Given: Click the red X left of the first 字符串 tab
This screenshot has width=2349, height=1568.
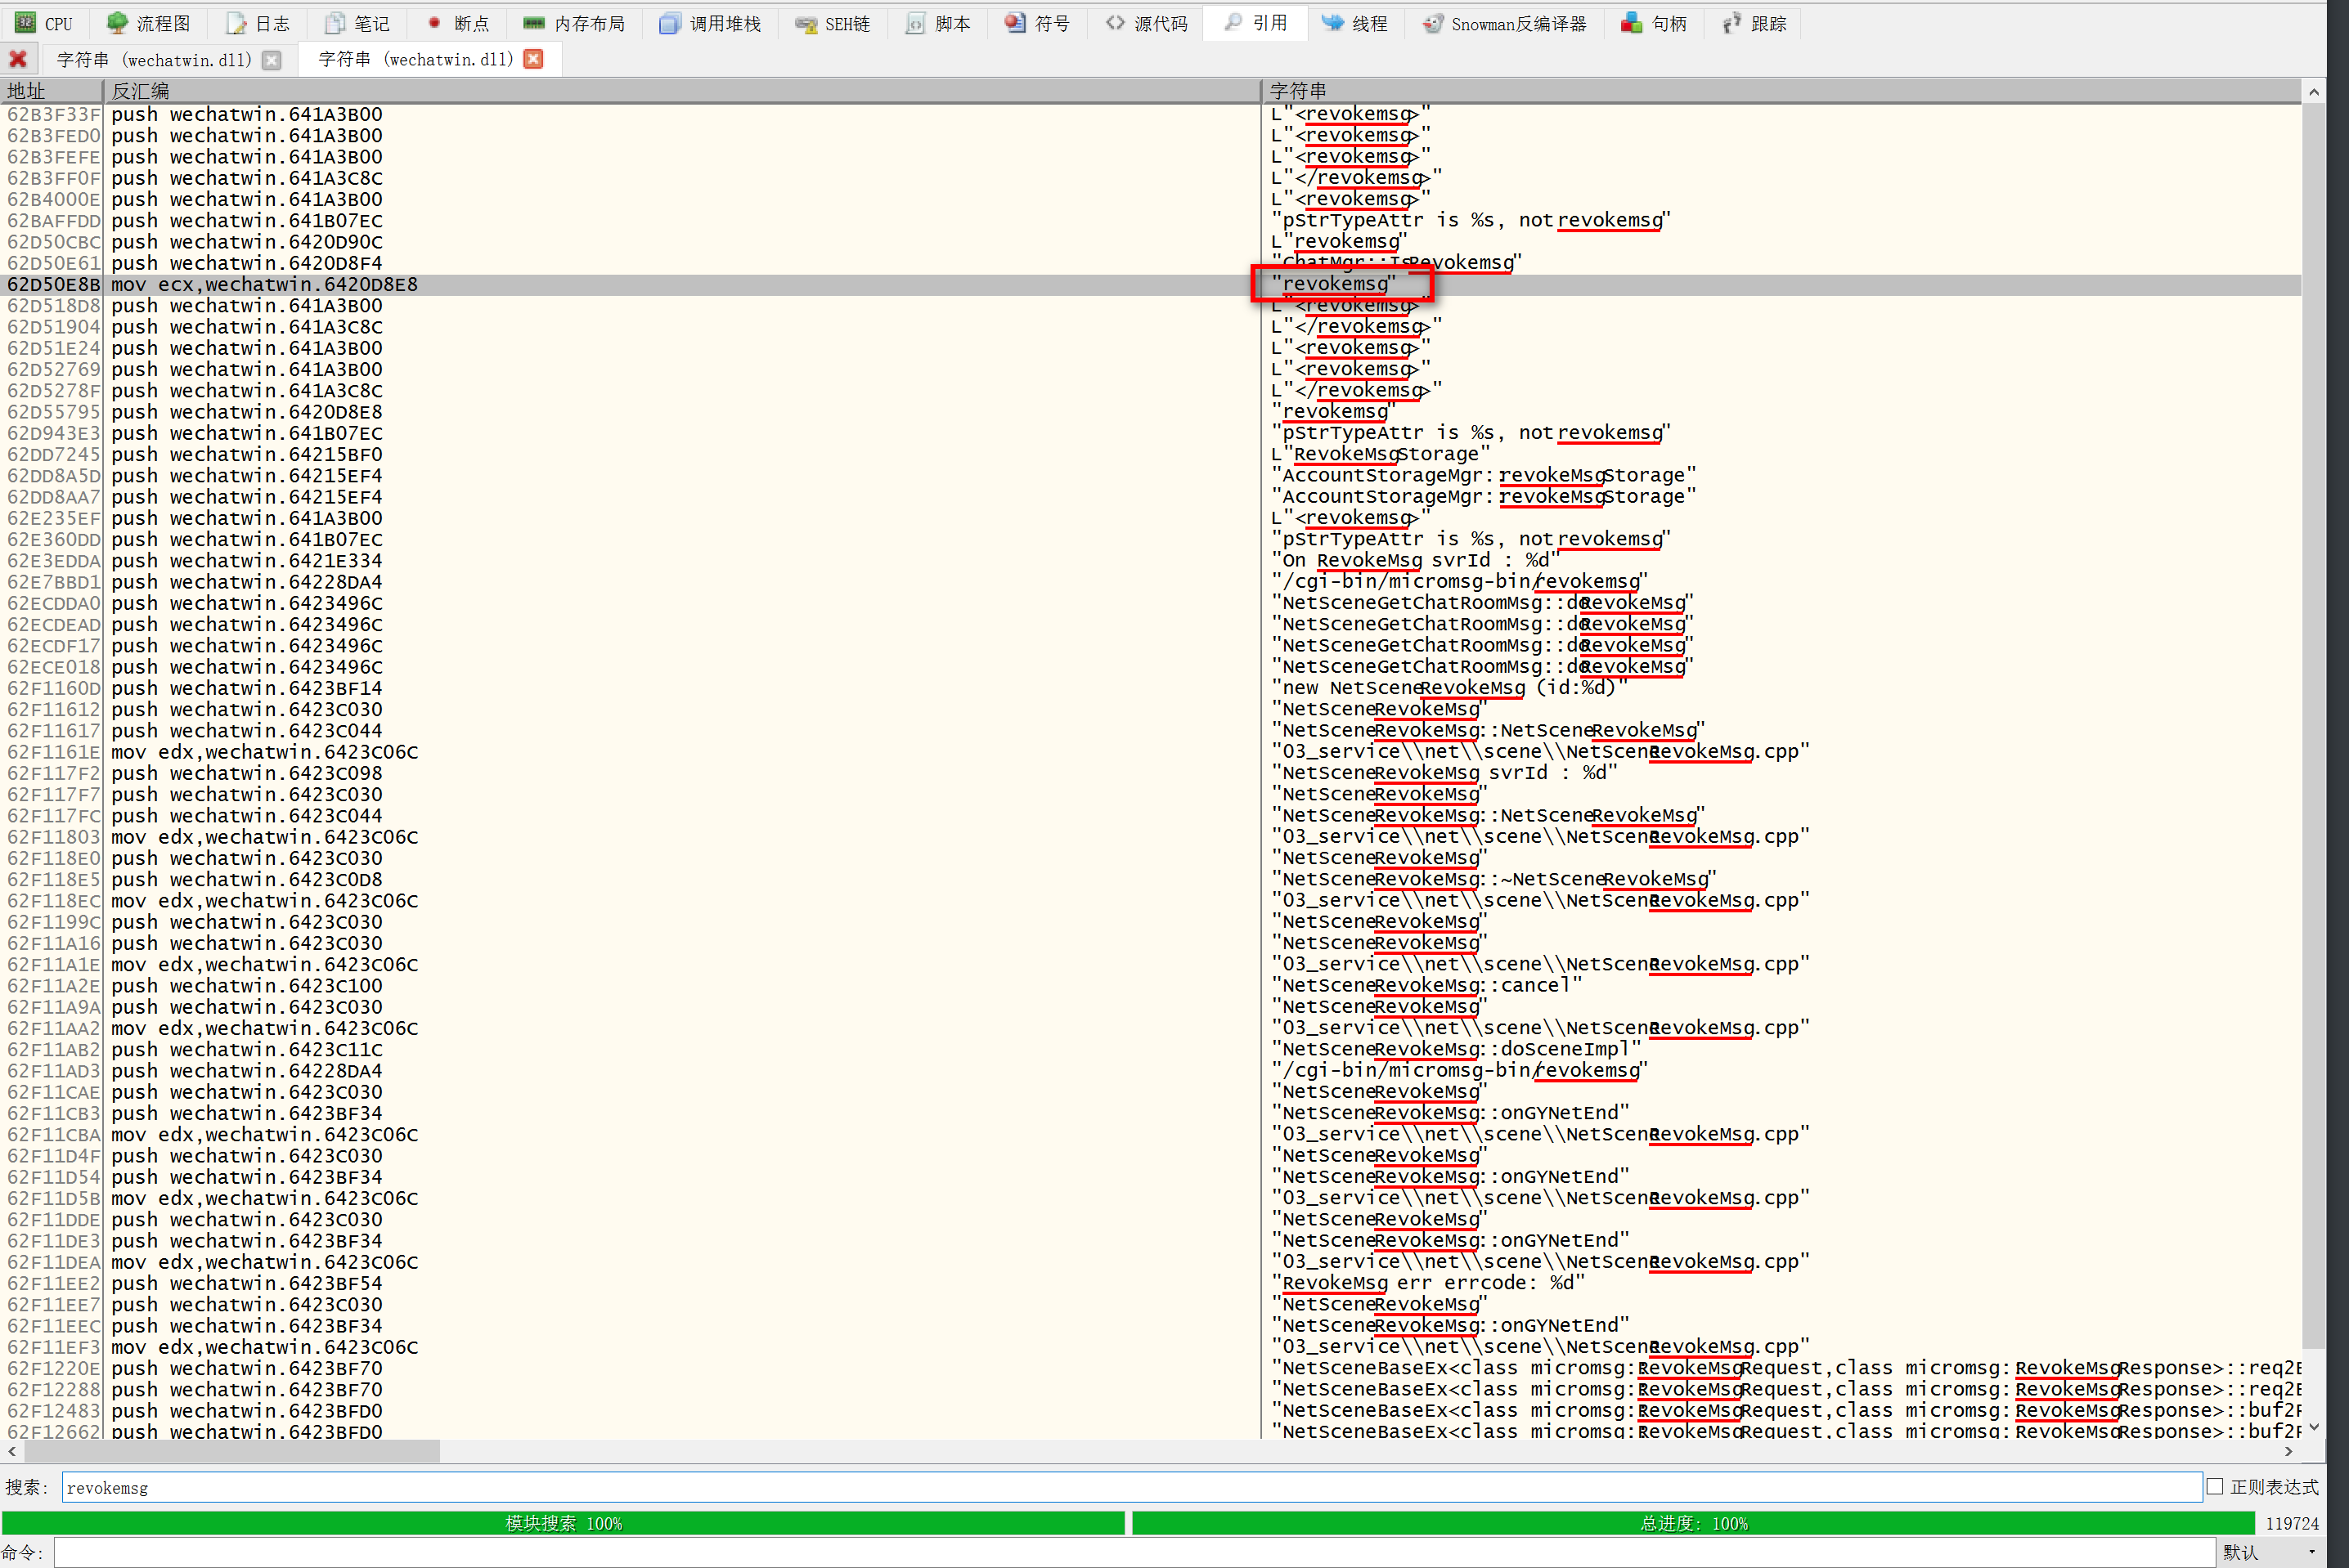Looking at the screenshot, I should [18, 59].
